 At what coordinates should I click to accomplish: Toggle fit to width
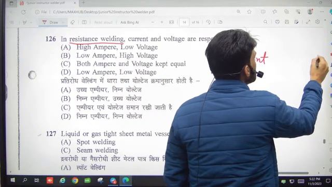point(172,22)
